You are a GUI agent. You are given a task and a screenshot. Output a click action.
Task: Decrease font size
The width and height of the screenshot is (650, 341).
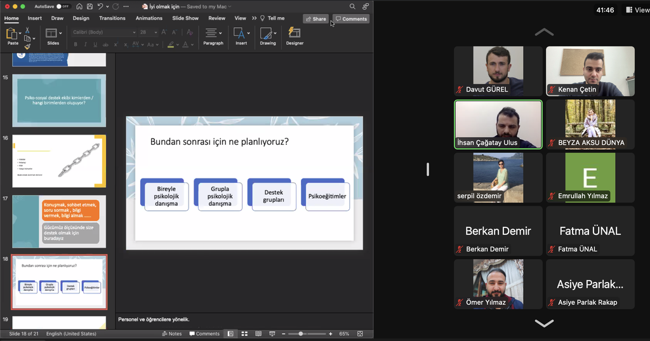click(x=175, y=32)
